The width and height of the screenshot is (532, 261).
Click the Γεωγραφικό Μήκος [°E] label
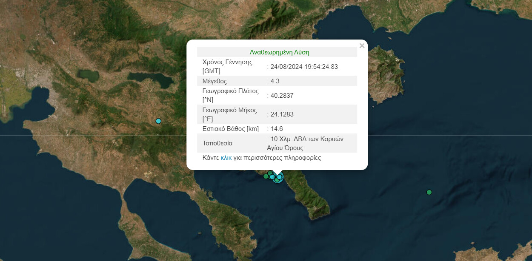pos(230,114)
